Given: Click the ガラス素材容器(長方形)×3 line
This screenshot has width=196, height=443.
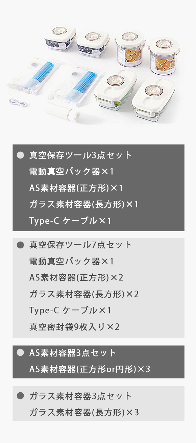Looking at the screenshot, I should pos(84,412).
